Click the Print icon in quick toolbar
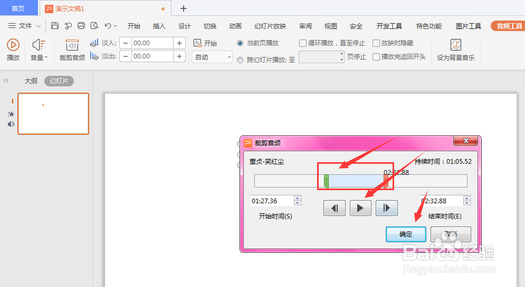 pyautogui.click(x=81, y=26)
